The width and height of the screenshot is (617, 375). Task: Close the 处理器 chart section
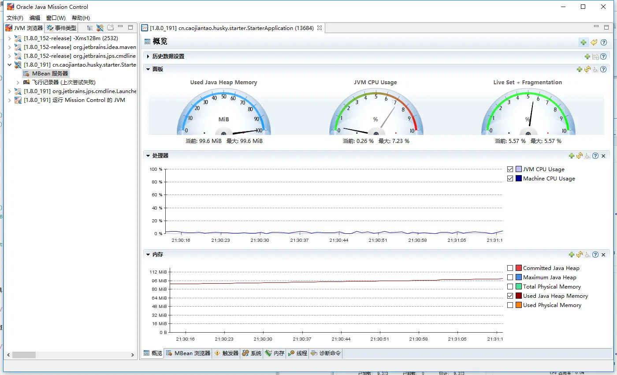[x=603, y=156]
